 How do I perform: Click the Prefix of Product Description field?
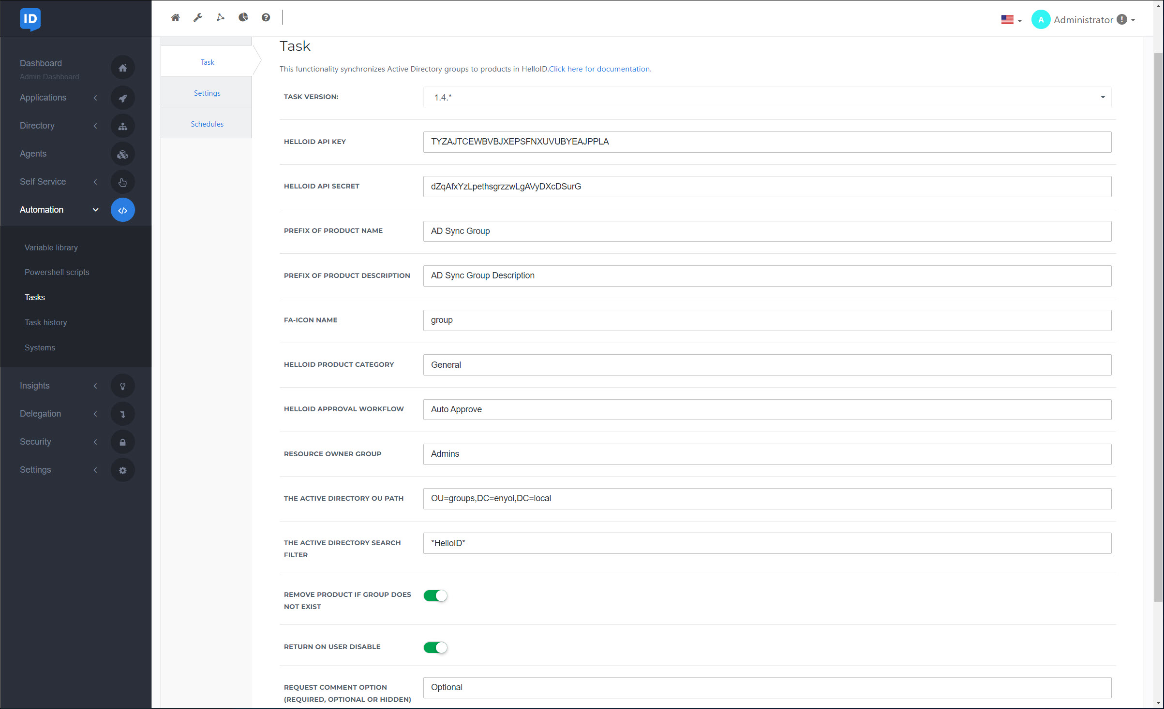(767, 275)
